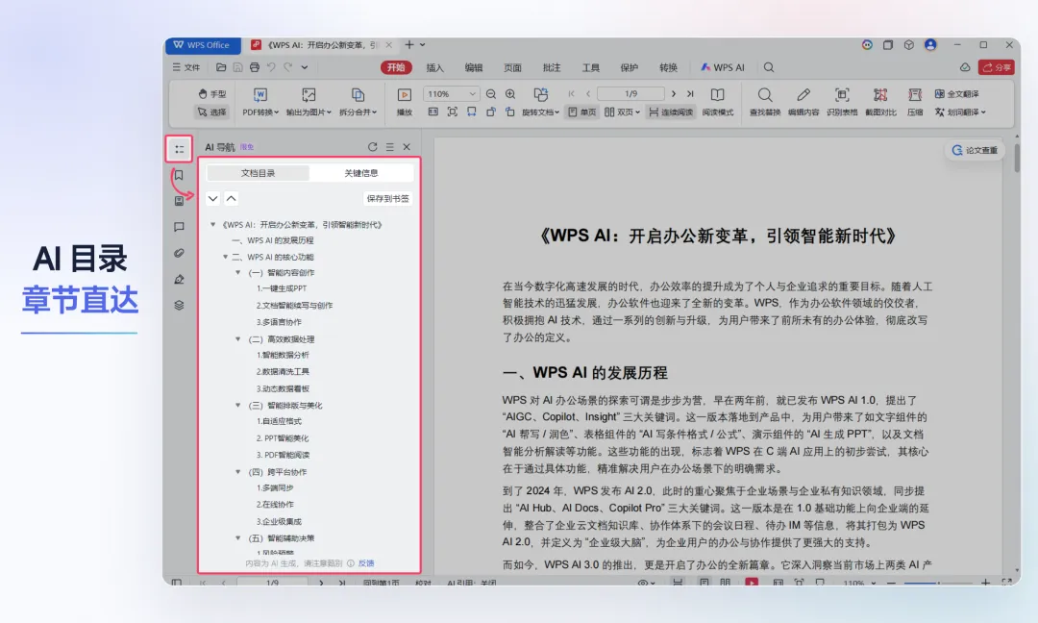Open the AI 导航 panel options menu

tap(390, 147)
